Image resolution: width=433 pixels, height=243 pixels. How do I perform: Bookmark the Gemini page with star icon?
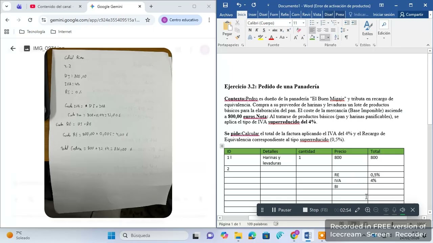click(147, 20)
